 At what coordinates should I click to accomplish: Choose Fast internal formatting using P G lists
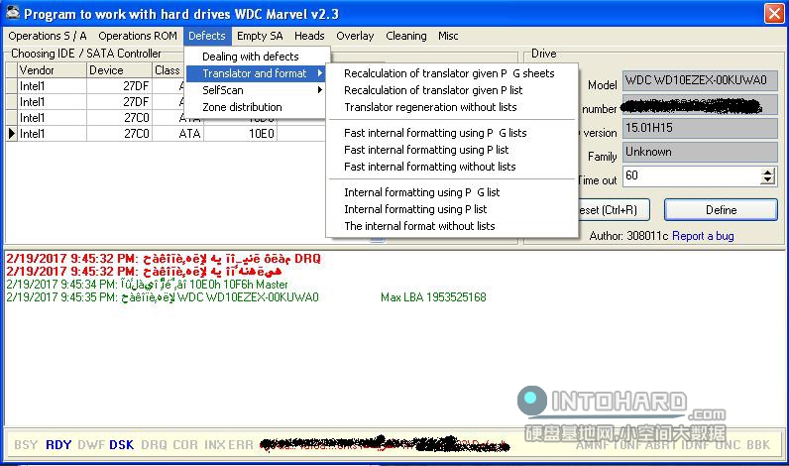(451, 133)
